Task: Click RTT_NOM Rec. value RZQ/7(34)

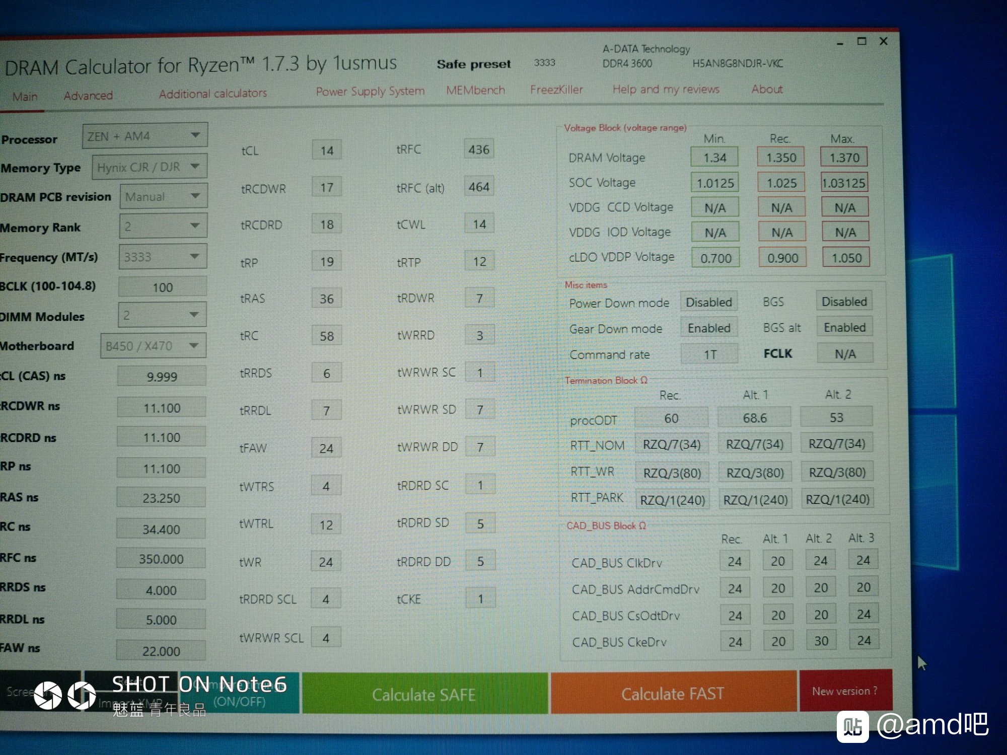Action: pyautogui.click(x=672, y=444)
